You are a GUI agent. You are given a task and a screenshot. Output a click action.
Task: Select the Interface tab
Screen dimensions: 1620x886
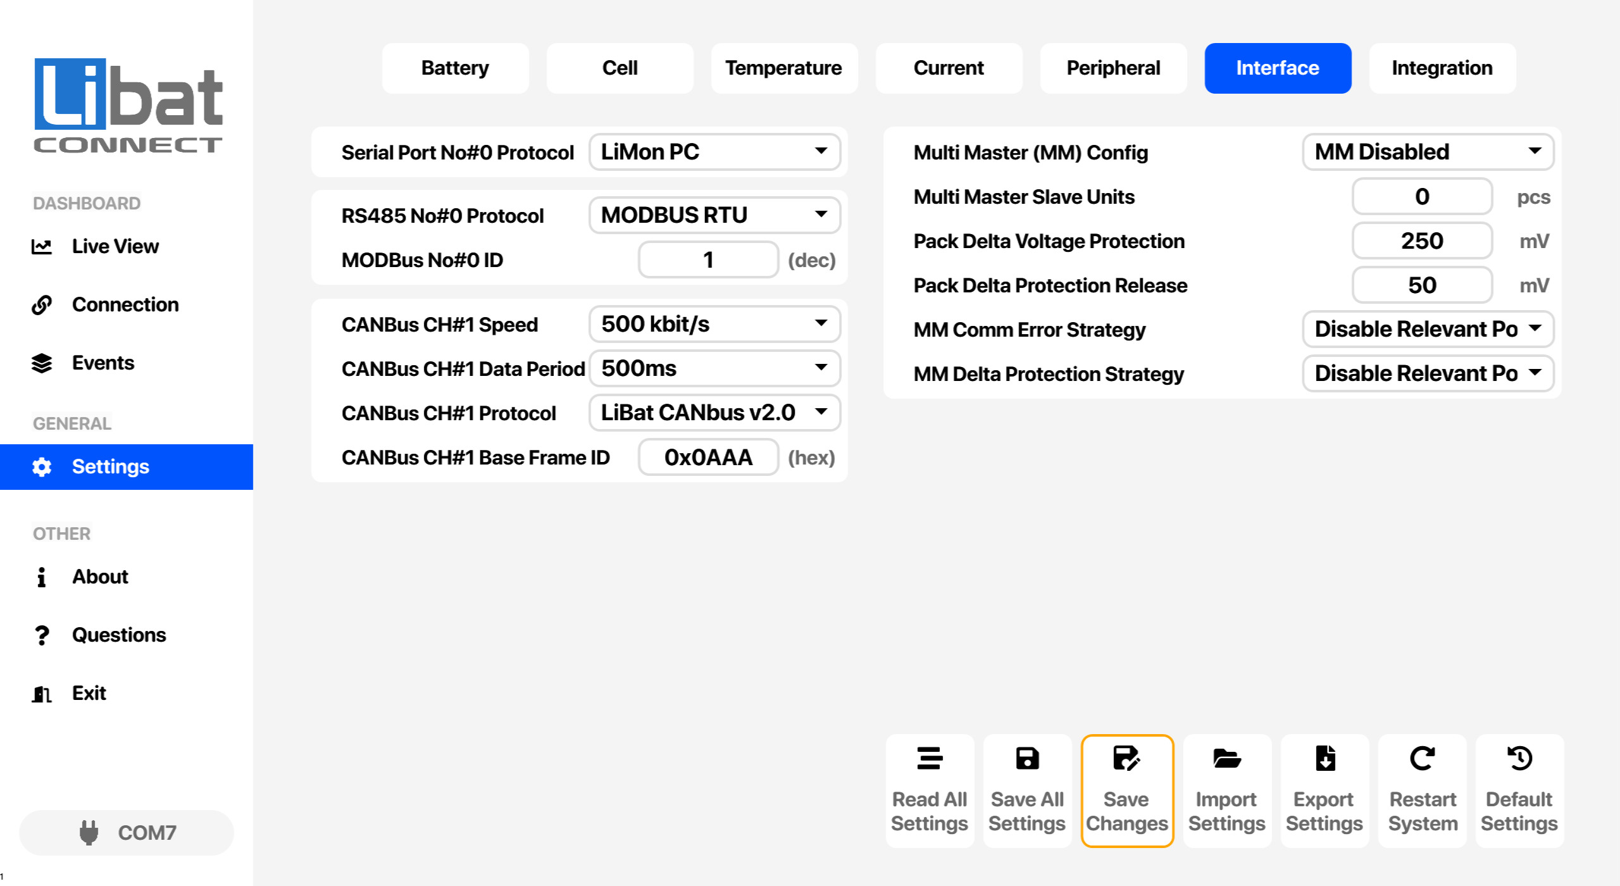[x=1278, y=68]
